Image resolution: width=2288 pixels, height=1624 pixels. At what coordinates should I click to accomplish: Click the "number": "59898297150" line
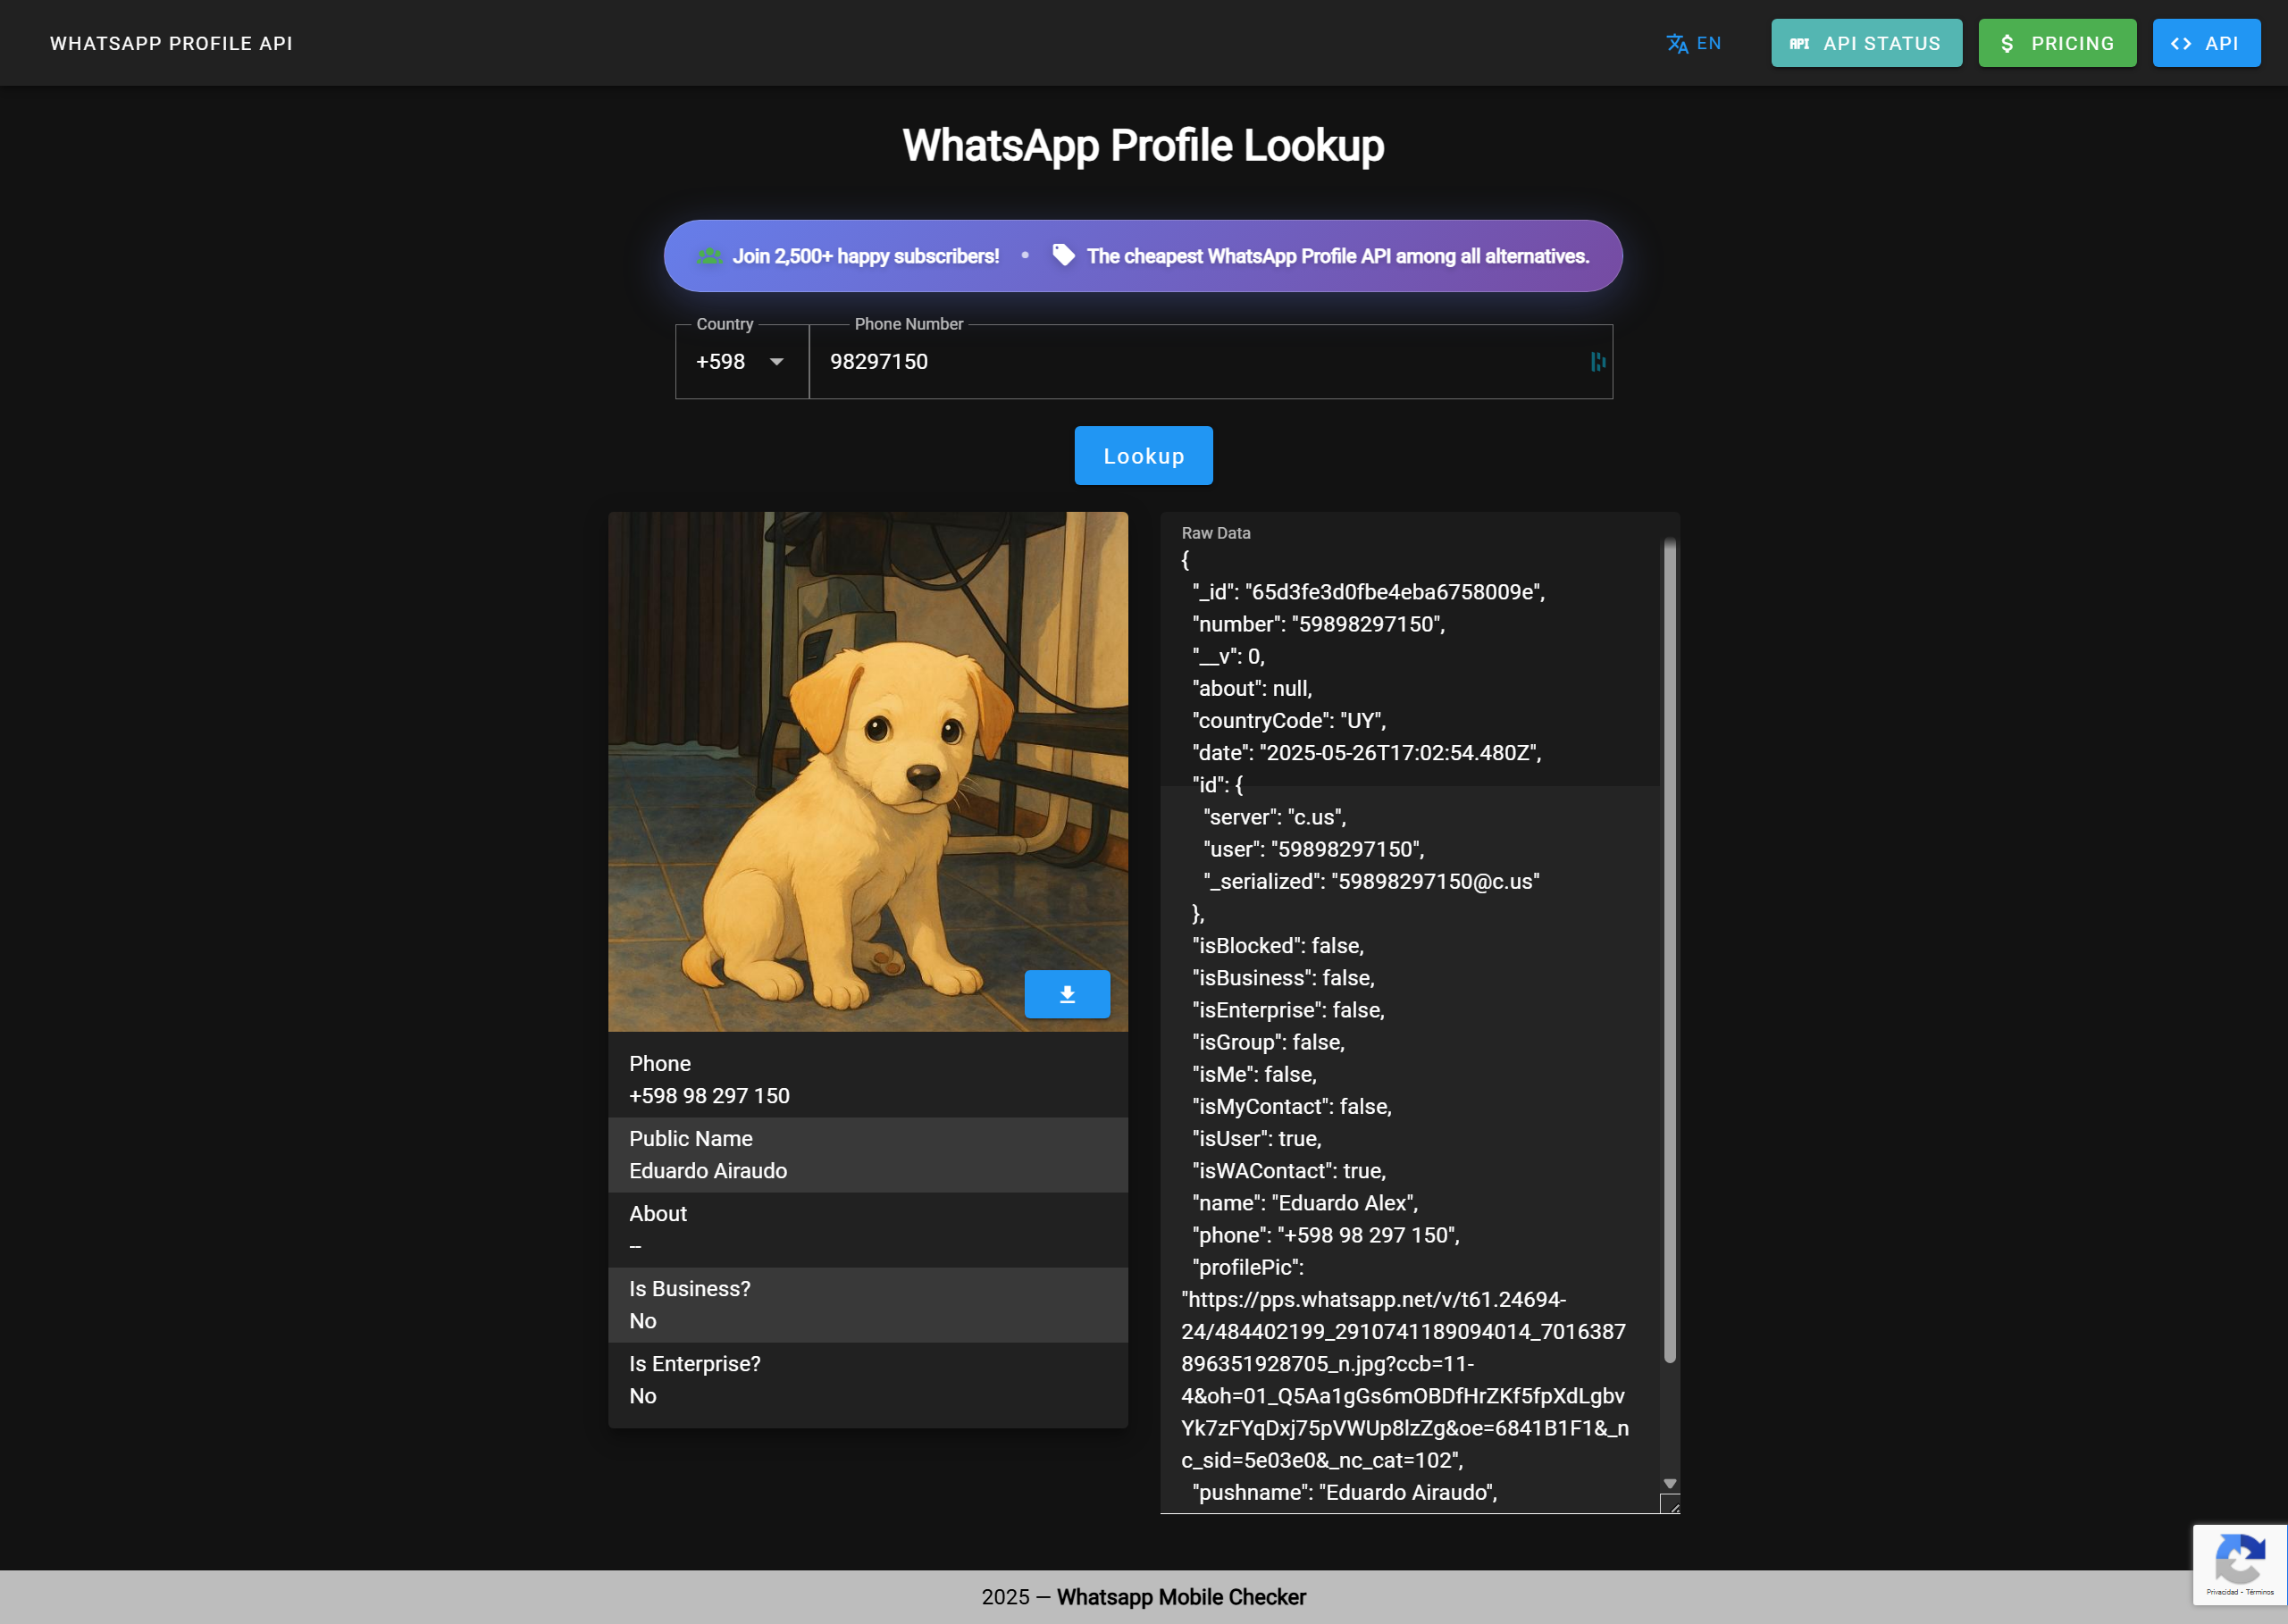pos(1318,624)
